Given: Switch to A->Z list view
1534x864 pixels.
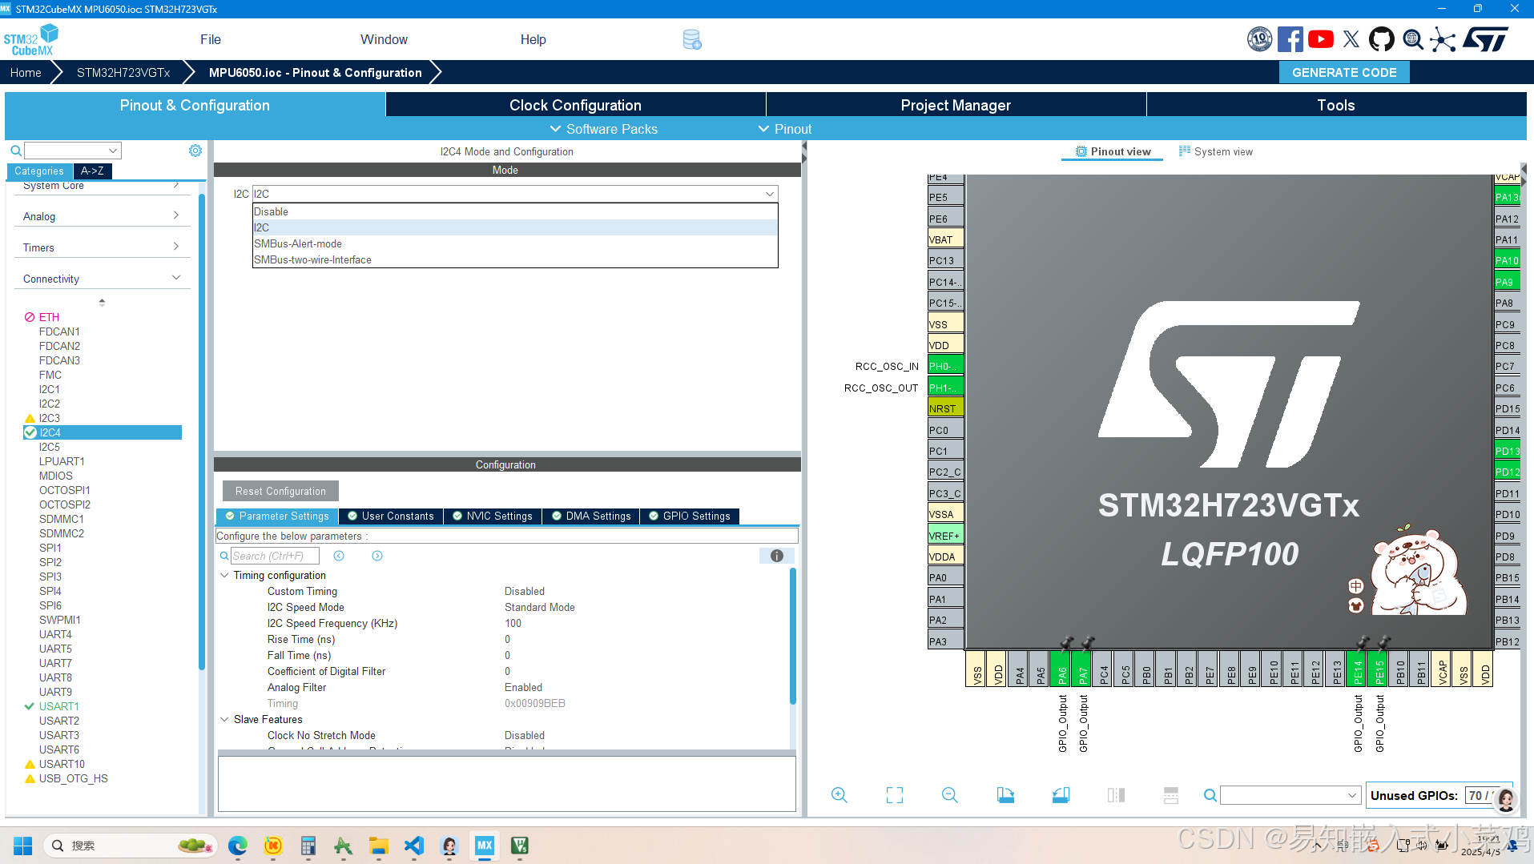Looking at the screenshot, I should tap(92, 171).
